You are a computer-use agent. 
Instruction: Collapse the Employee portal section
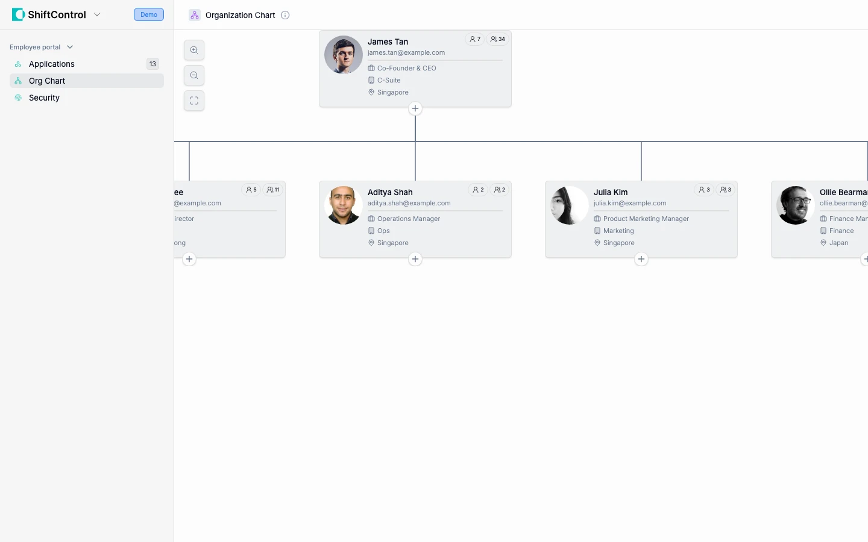[x=70, y=47]
